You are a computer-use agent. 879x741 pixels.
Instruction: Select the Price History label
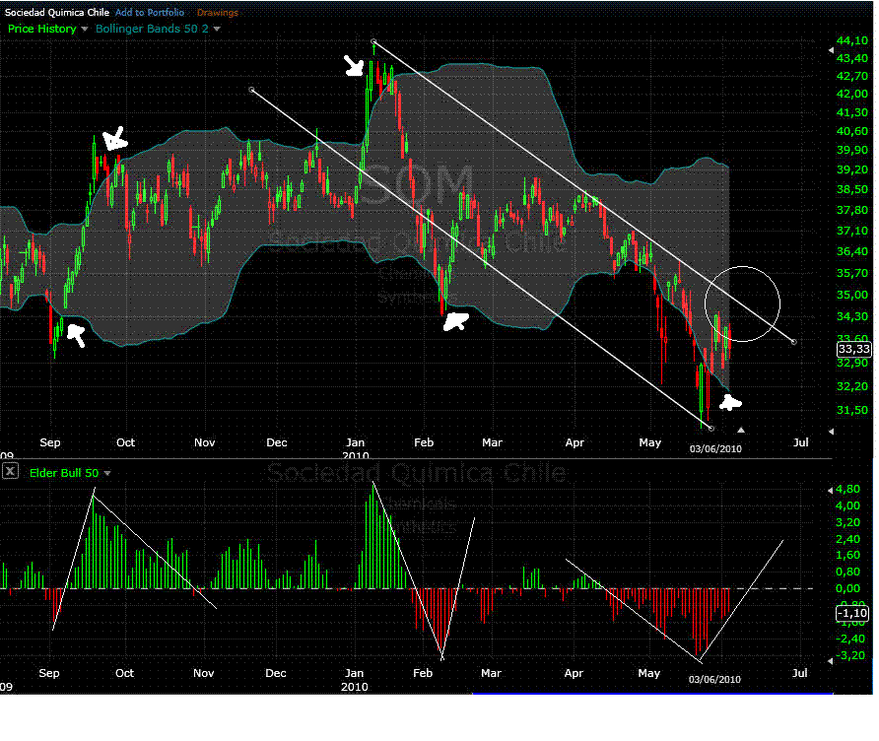[x=42, y=30]
